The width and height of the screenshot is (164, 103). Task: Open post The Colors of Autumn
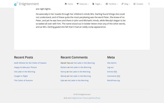[23, 80]
